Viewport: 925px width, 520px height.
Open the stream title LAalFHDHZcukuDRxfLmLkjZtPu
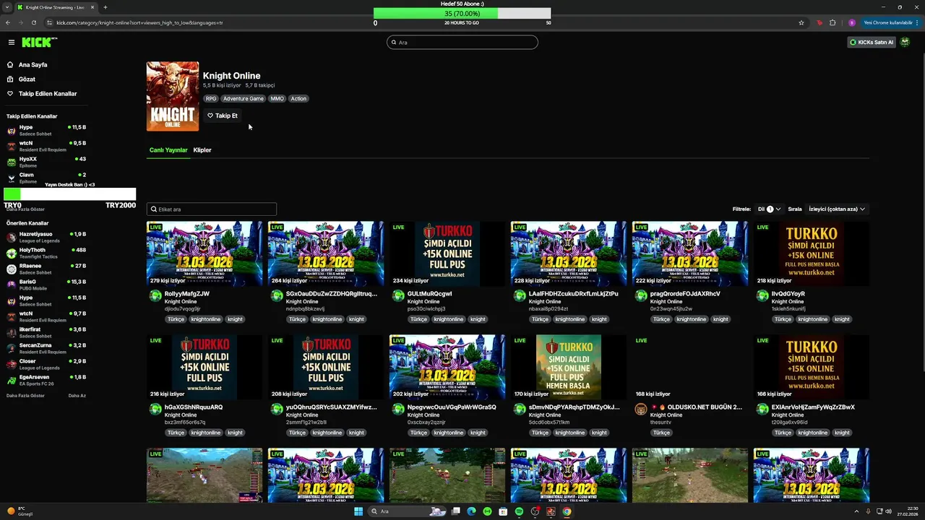(x=574, y=294)
